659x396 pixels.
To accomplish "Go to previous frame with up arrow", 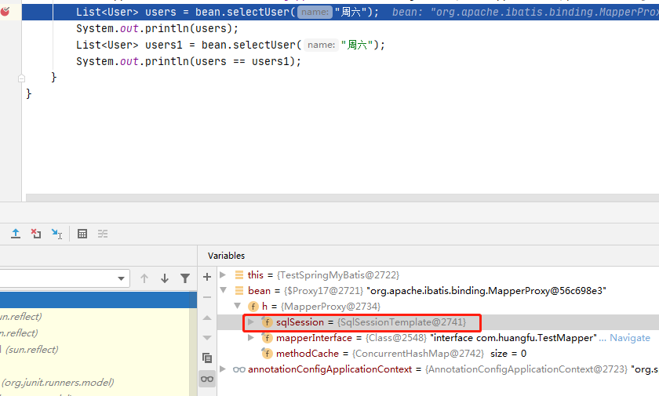I will tap(144, 278).
